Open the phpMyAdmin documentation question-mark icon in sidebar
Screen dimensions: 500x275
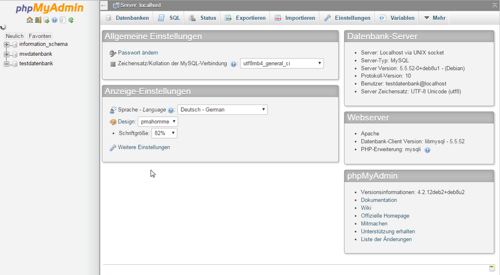[54, 20]
